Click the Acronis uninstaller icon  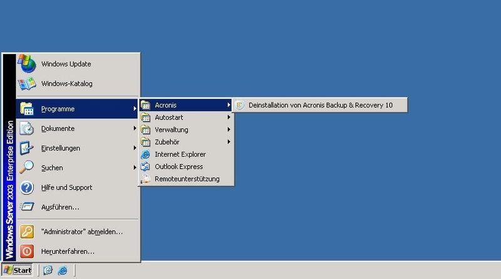pos(239,105)
